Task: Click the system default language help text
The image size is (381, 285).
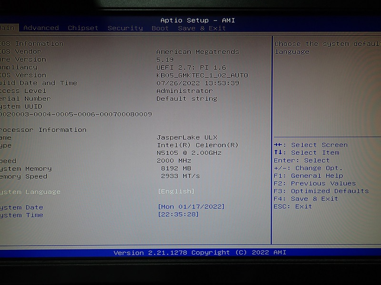Action: coord(328,48)
